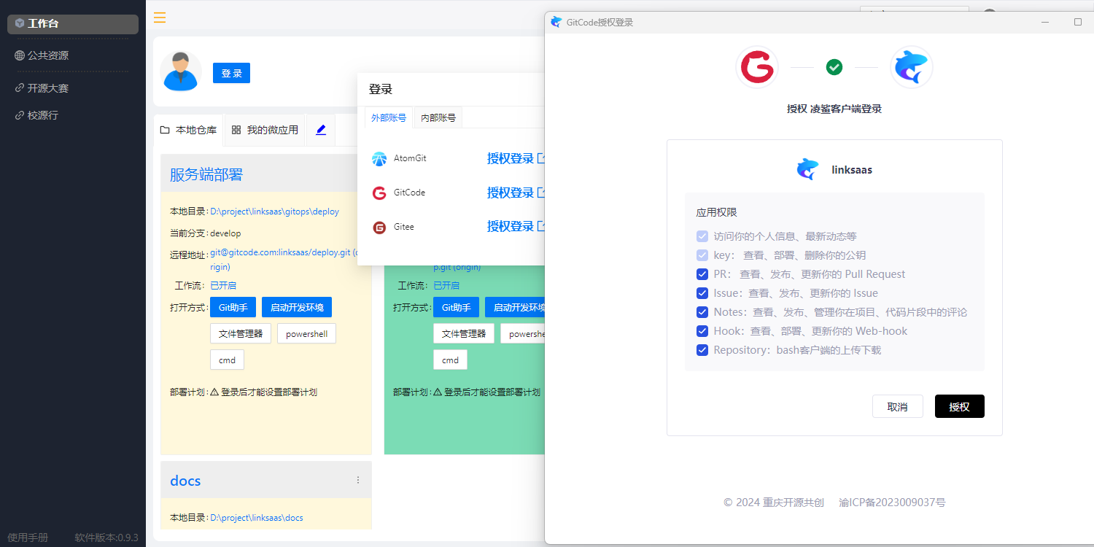
Task: Click the green checkmark between the logos
Action: point(834,67)
